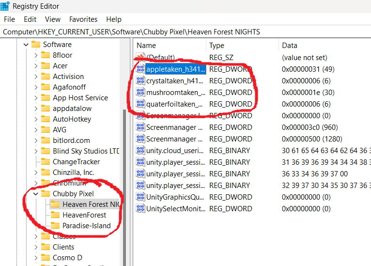Image resolution: width=371 pixels, height=266 pixels.
Task: Click the data value 0x000003c0 (960)
Action: point(309,127)
